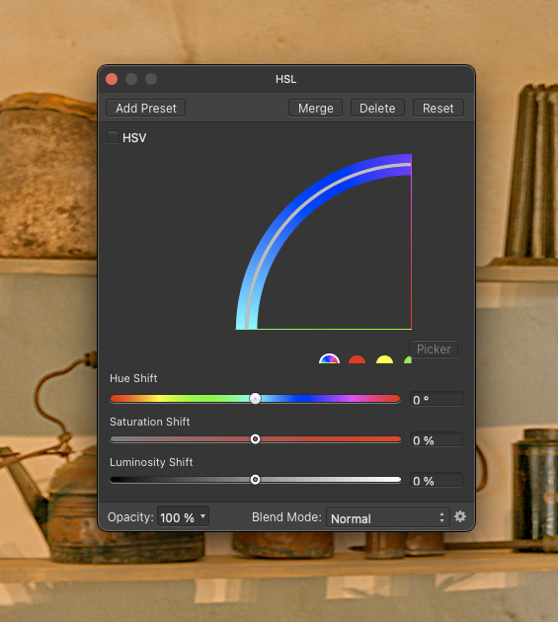Select the red color channel swatch

click(357, 359)
